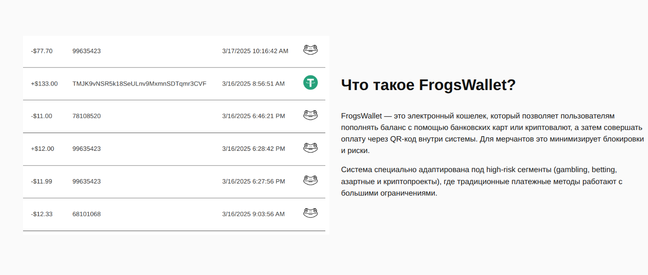Select ID 99635423 in the +$12.00 row
The image size is (648, 275).
pyautogui.click(x=86, y=149)
